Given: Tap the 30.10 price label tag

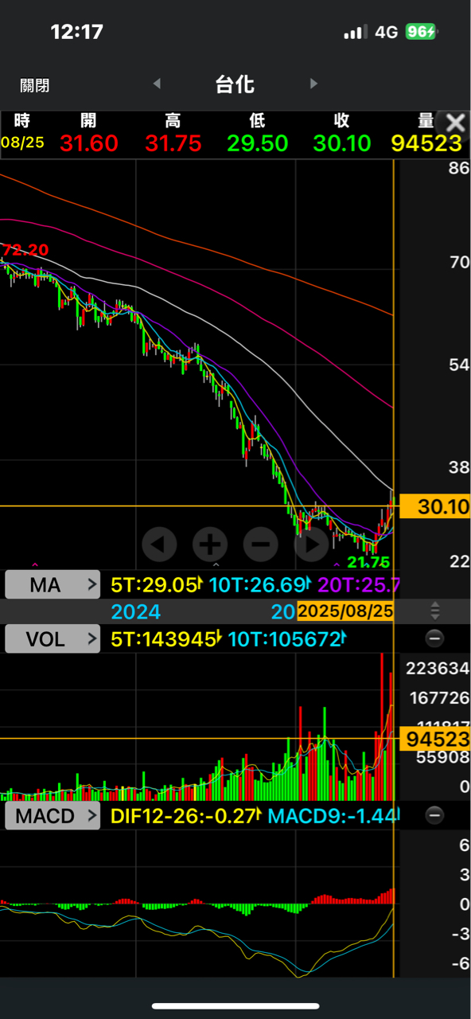Looking at the screenshot, I should click(x=435, y=506).
